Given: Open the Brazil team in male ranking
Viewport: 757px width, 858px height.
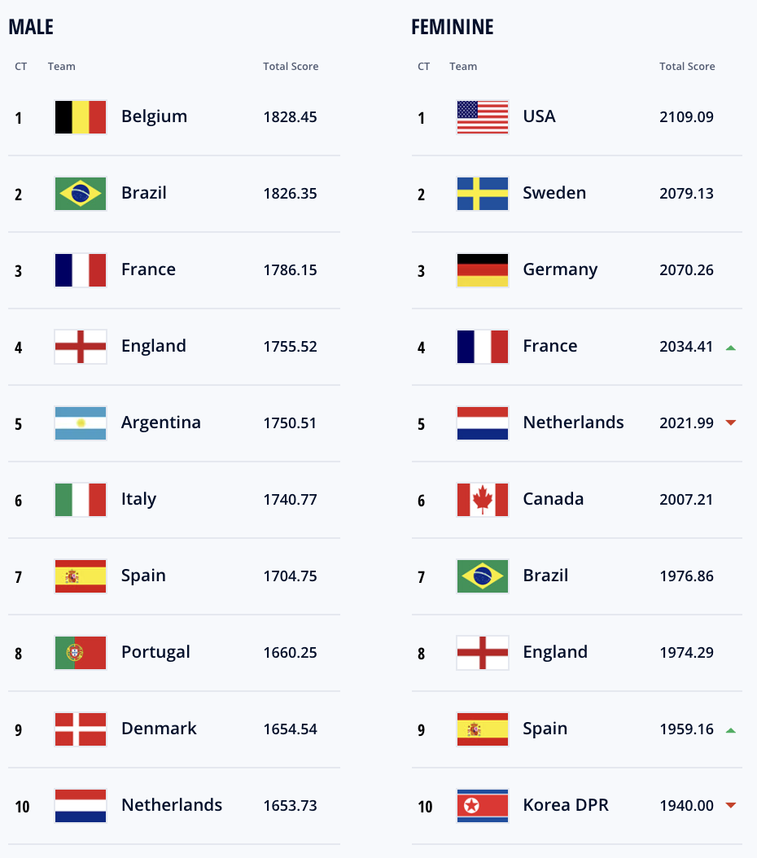Looking at the screenshot, I should tap(144, 193).
